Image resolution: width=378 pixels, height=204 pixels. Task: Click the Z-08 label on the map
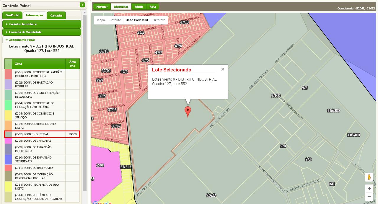[x=100, y=165]
